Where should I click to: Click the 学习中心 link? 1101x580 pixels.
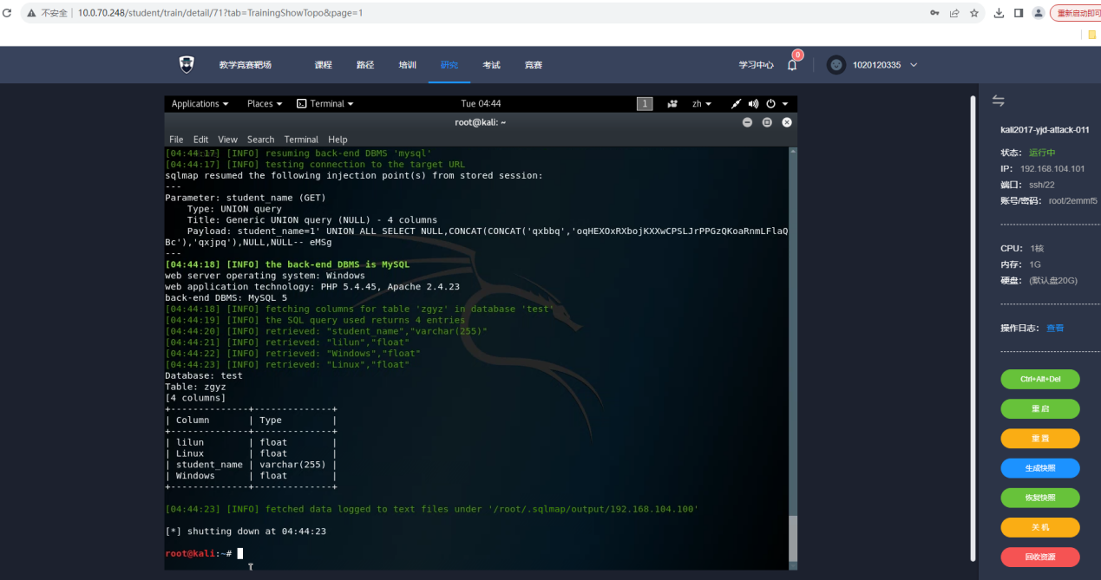756,65
